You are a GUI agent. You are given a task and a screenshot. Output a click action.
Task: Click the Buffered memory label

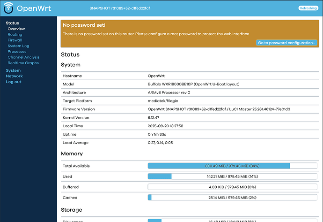coord(71,187)
